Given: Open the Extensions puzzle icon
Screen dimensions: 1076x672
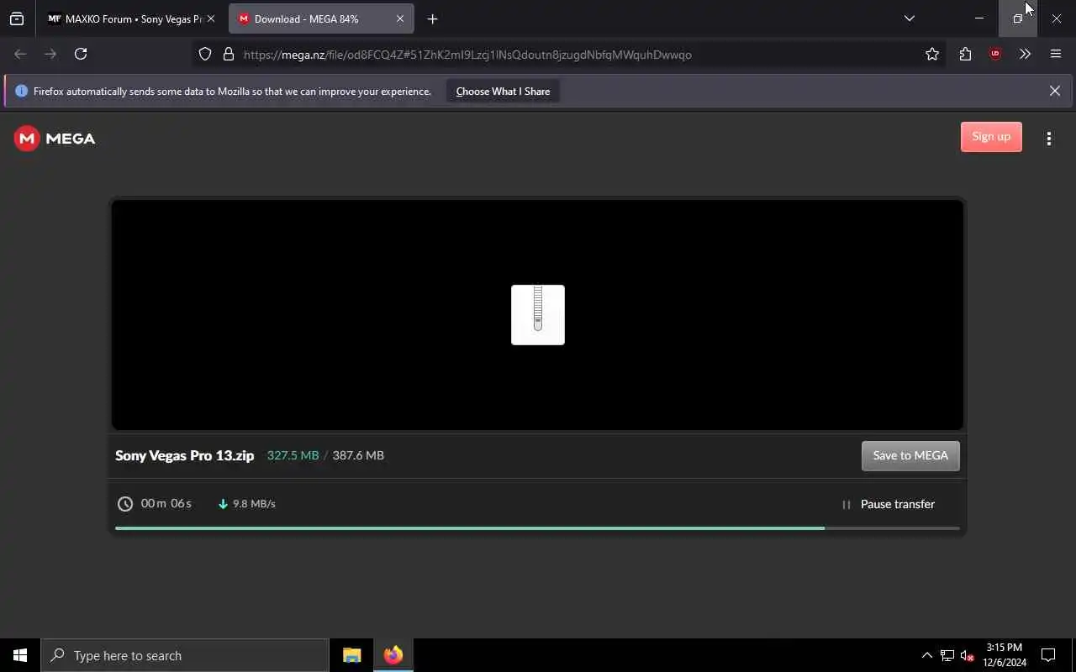Looking at the screenshot, I should point(965,55).
